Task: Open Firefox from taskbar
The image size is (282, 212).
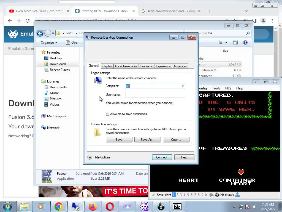Action: [93, 206]
